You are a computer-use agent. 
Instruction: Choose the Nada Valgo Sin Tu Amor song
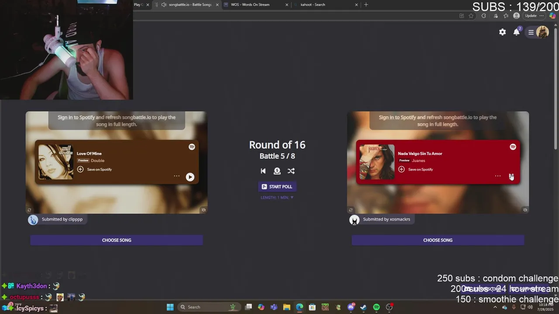tap(438, 240)
